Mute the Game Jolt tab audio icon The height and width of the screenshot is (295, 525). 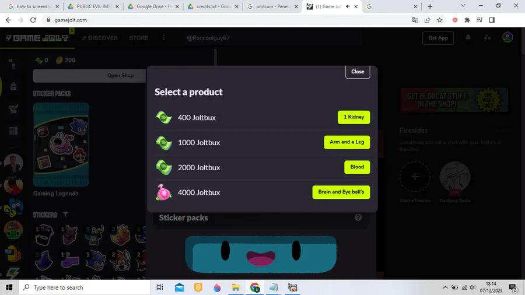(348, 6)
